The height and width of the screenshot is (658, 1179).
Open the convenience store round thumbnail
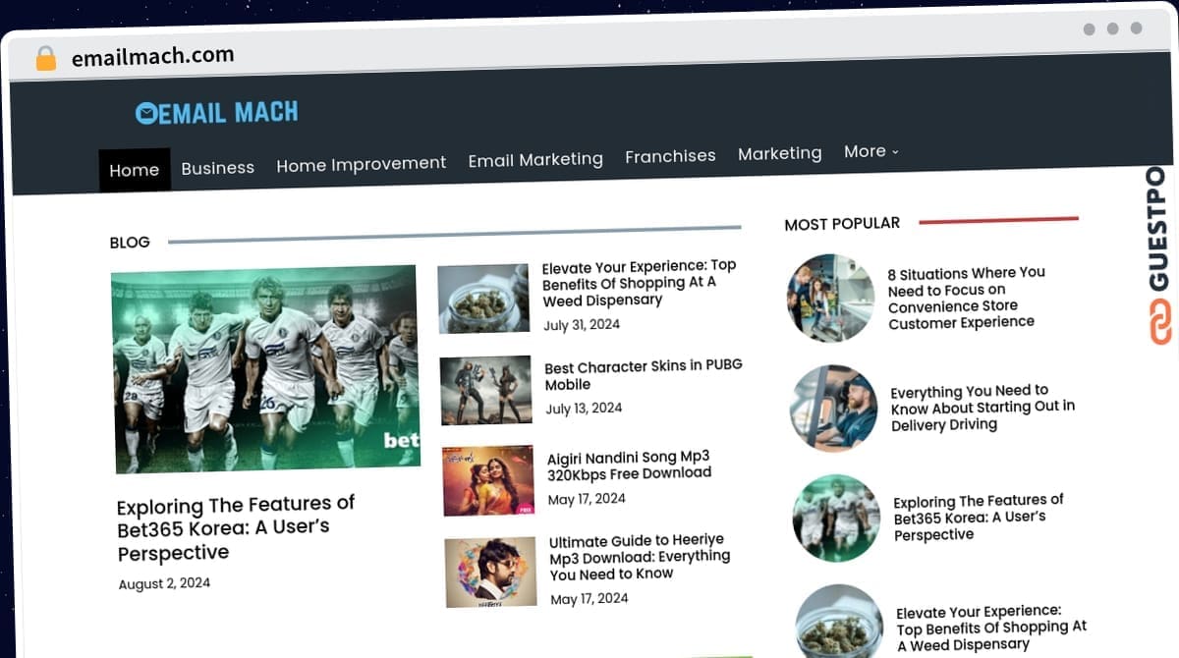click(x=830, y=299)
